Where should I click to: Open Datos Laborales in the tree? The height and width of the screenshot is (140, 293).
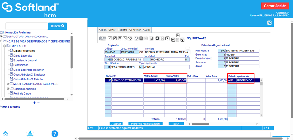click(23, 56)
